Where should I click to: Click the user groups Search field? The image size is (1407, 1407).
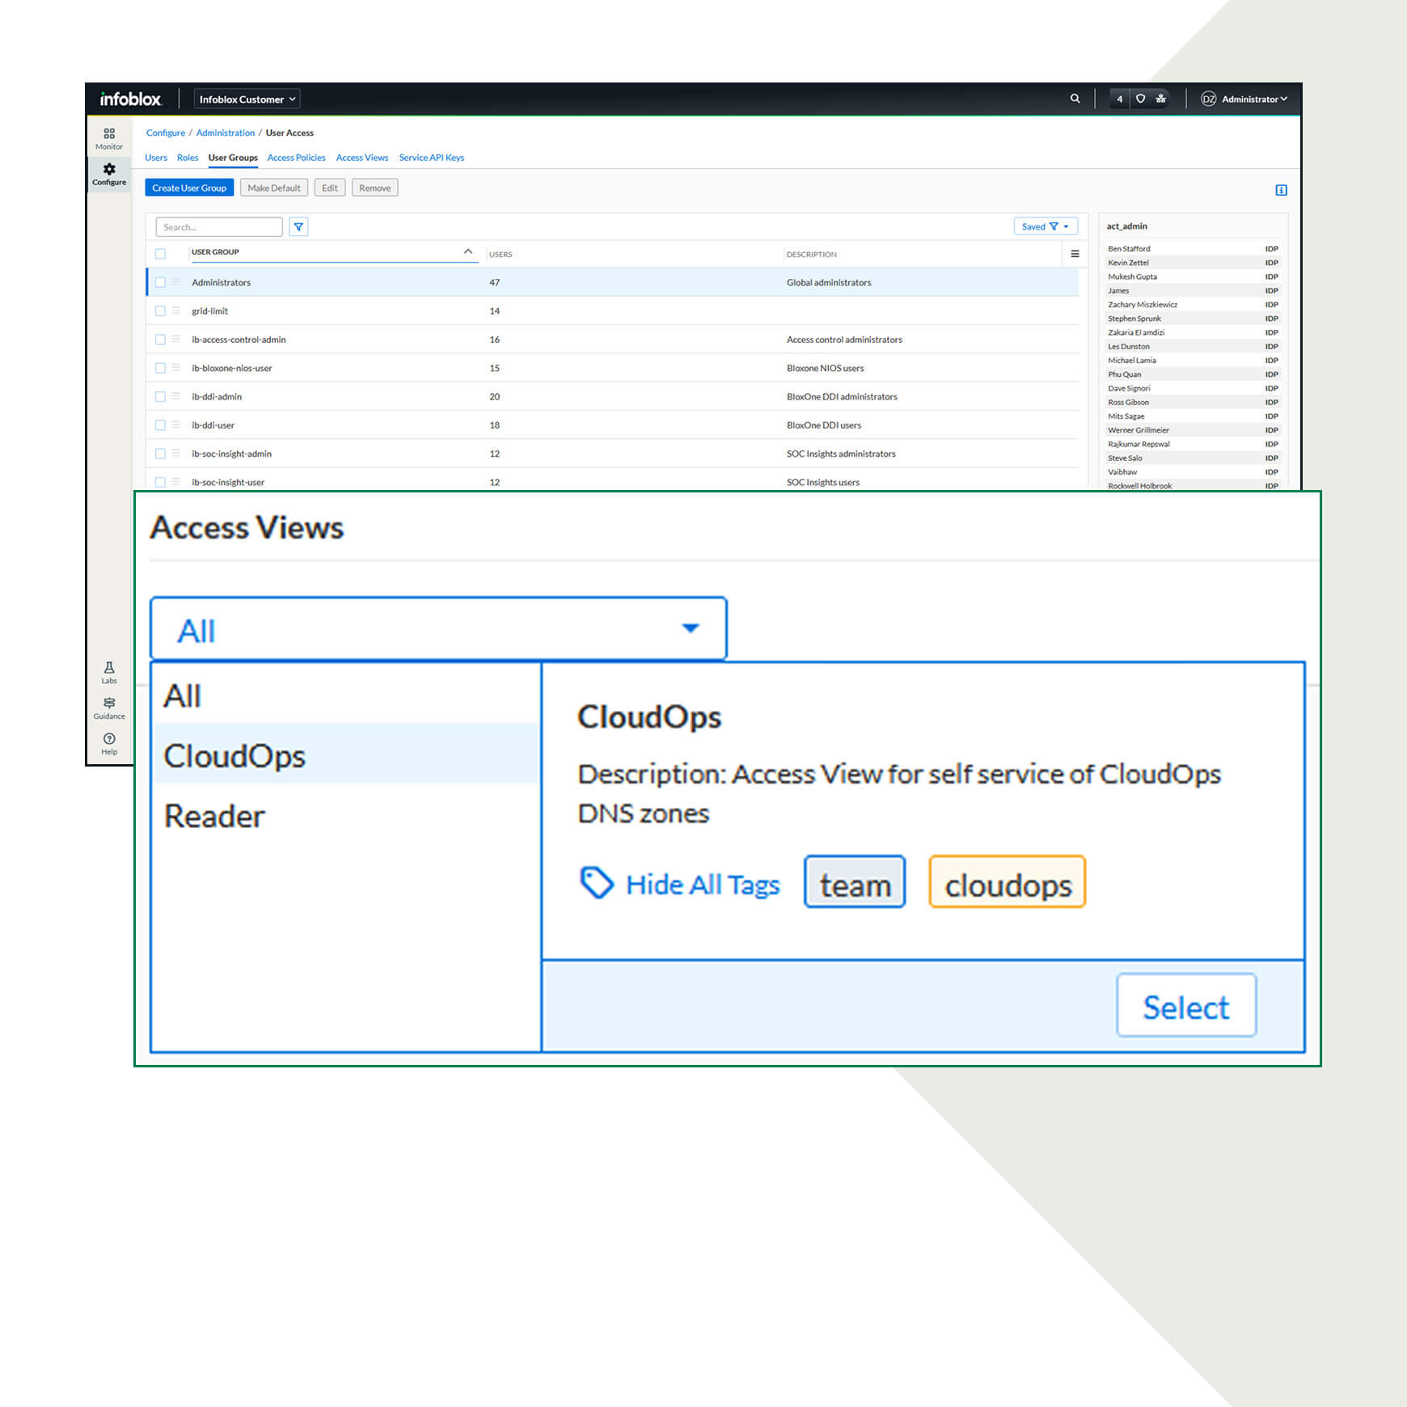coord(219,227)
